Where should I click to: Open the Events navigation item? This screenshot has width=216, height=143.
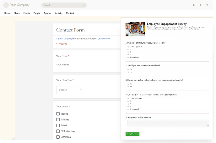[26, 13]
